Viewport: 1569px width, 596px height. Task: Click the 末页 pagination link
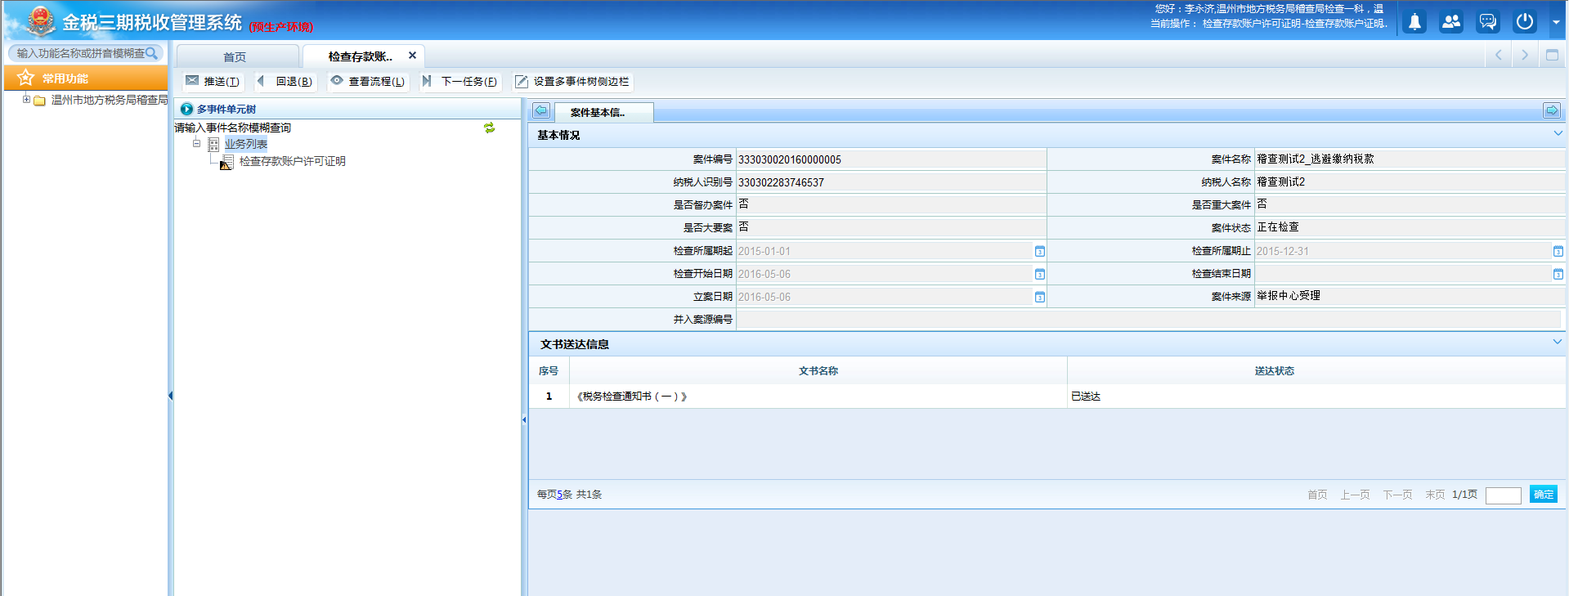(x=1435, y=495)
